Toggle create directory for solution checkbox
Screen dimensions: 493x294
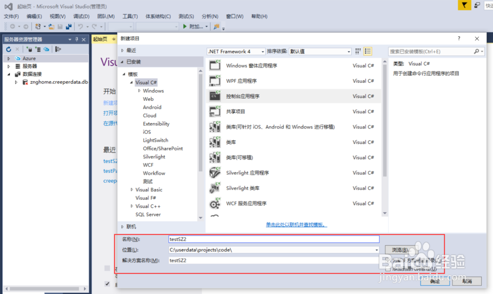pyautogui.click(x=387, y=260)
